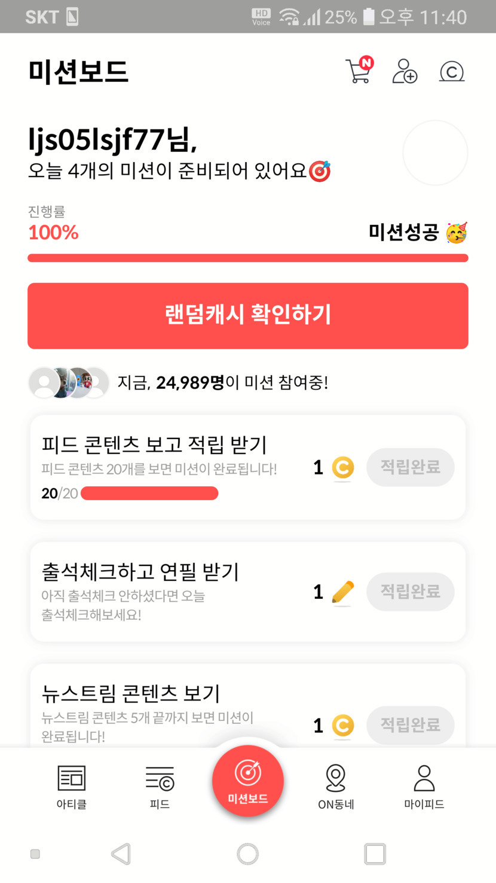Tap the overall mission progress bar
The width and height of the screenshot is (496, 883).
coord(247,258)
